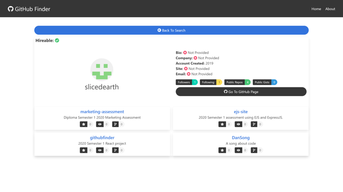Click the Go To GitHub Page button
The image size is (343, 192).
[241, 92]
